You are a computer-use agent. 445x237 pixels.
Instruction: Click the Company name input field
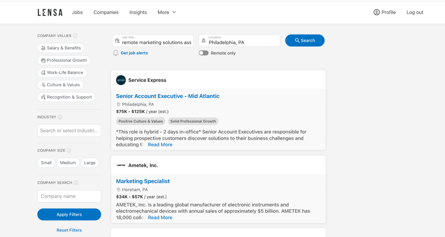tap(69, 197)
